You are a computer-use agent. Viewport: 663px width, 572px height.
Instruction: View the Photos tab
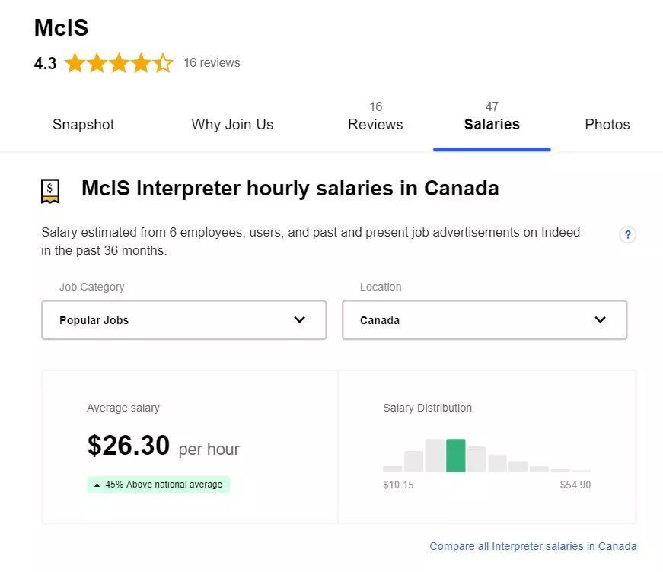click(607, 125)
